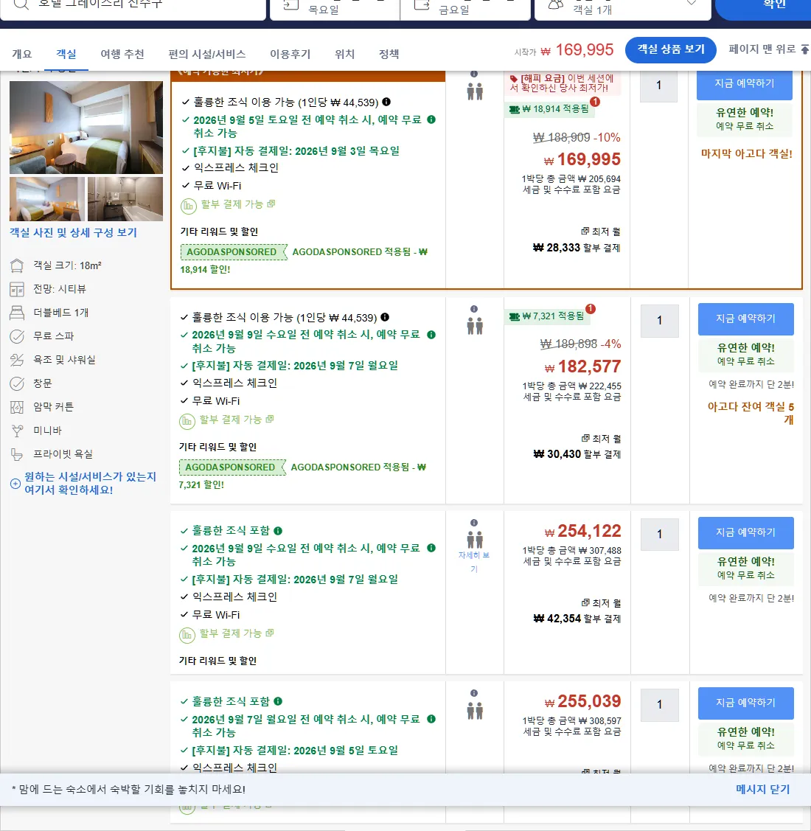Screen dimensions: 811x831
Task: Click the occupancy guests icon in second offer
Action: pos(475,326)
